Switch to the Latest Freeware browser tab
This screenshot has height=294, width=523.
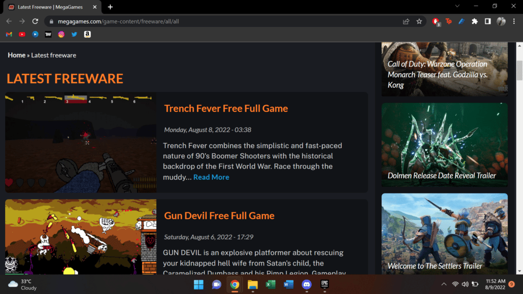pyautogui.click(x=49, y=8)
